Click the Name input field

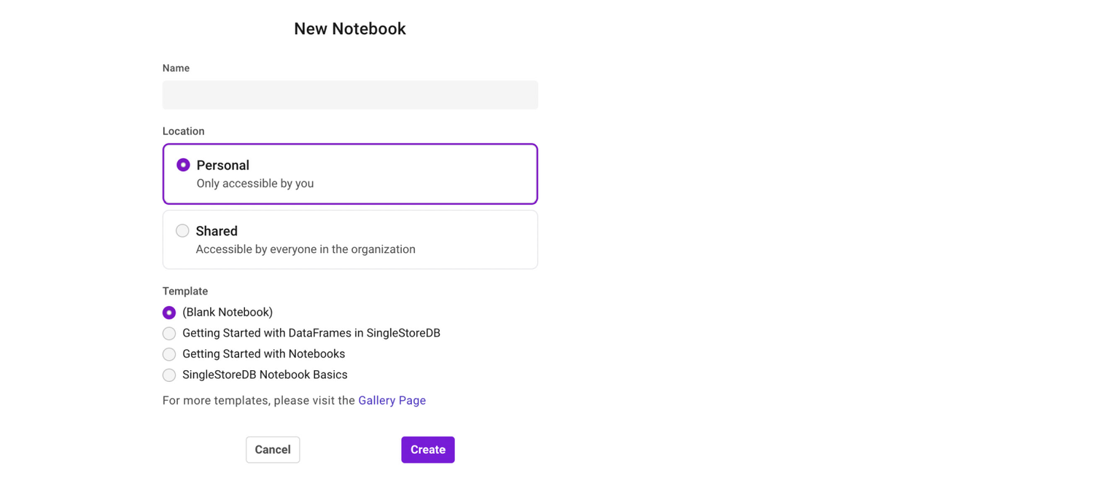click(x=350, y=95)
